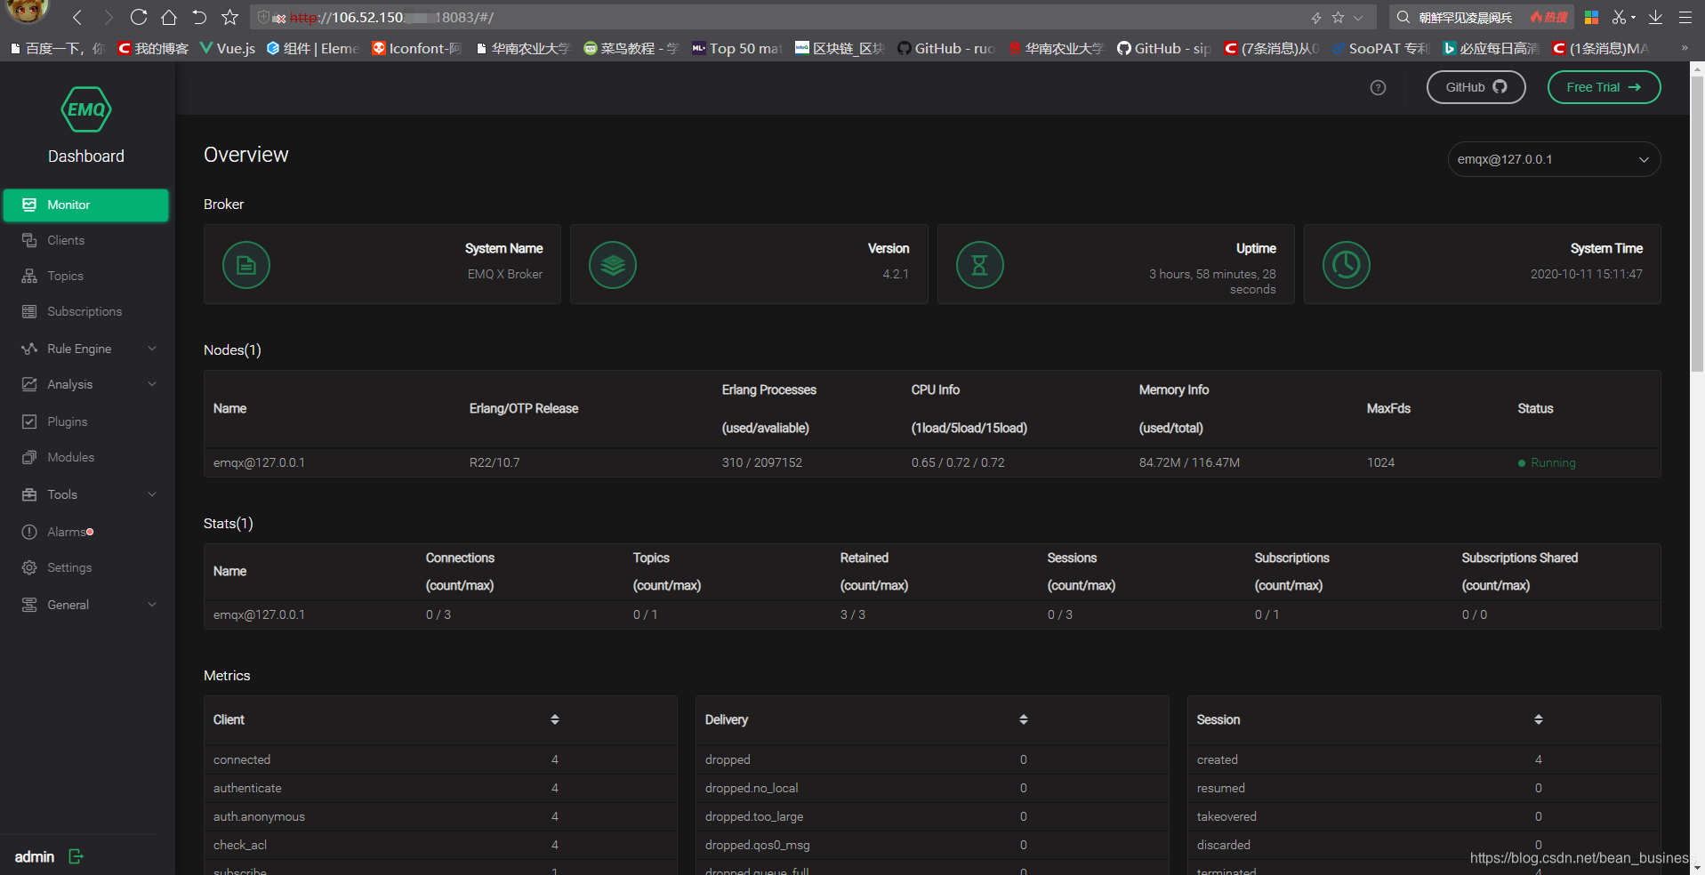Click the Rule Engine sidebar icon
Image resolution: width=1705 pixels, height=875 pixels.
click(x=29, y=349)
